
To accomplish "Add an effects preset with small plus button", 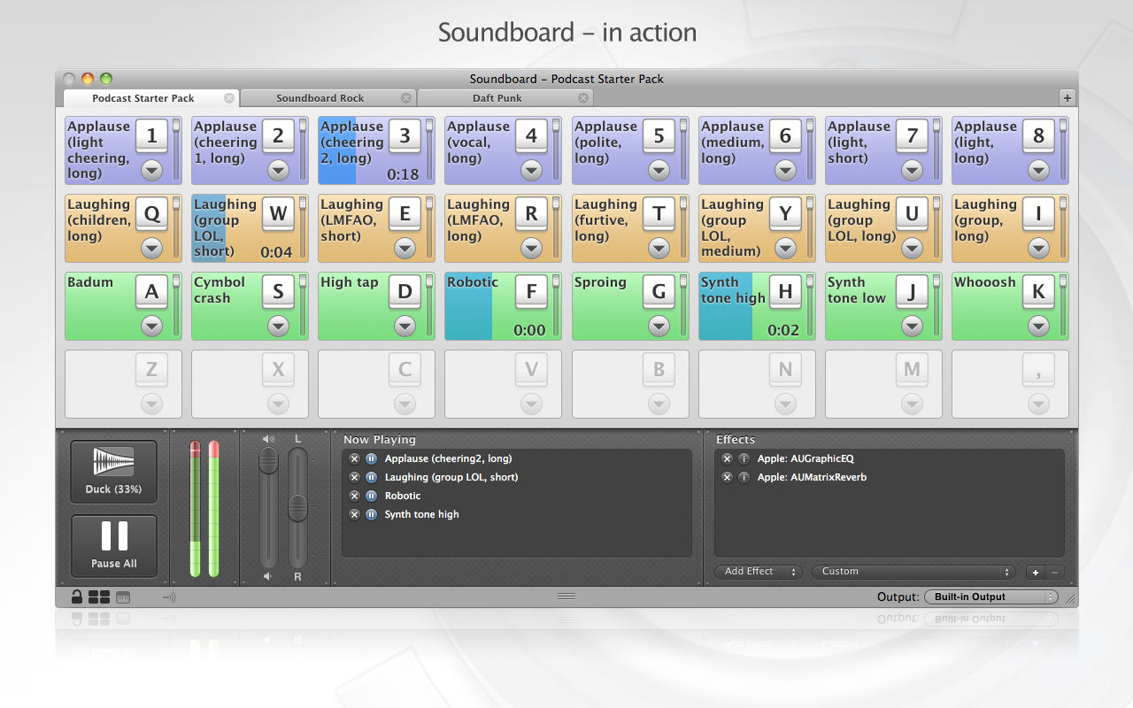I will [x=1036, y=572].
